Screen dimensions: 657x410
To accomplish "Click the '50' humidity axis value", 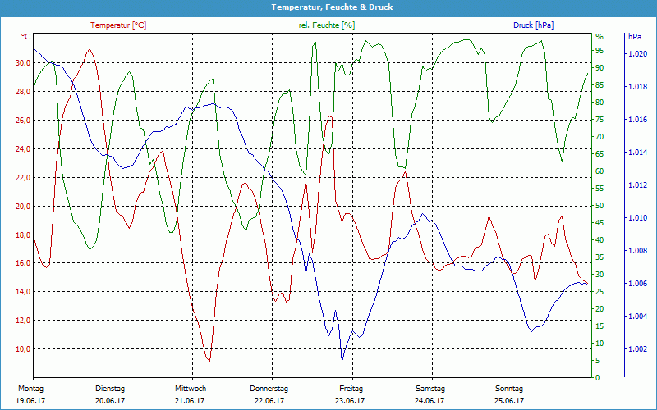I will coord(600,206).
